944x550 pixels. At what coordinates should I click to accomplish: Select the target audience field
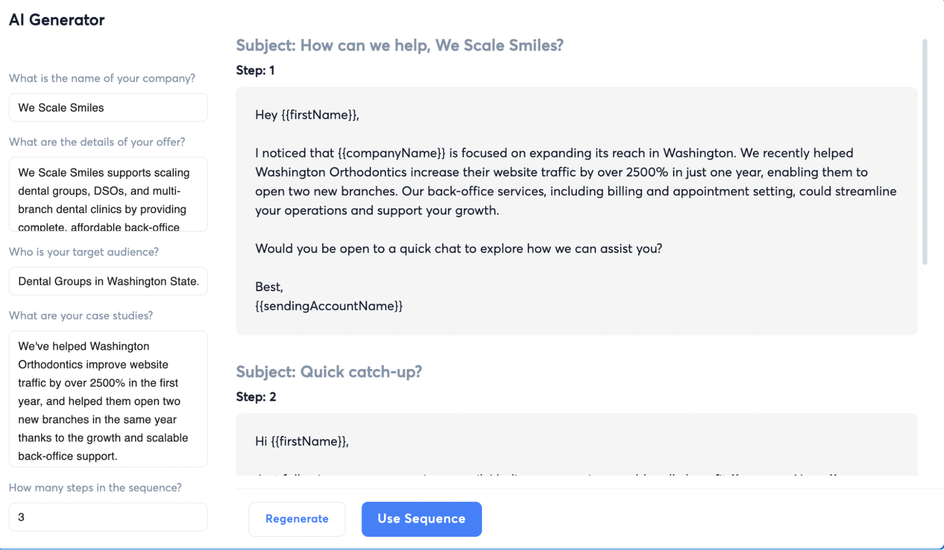(108, 281)
